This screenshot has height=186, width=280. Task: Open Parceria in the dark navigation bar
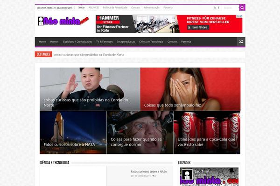(186, 42)
